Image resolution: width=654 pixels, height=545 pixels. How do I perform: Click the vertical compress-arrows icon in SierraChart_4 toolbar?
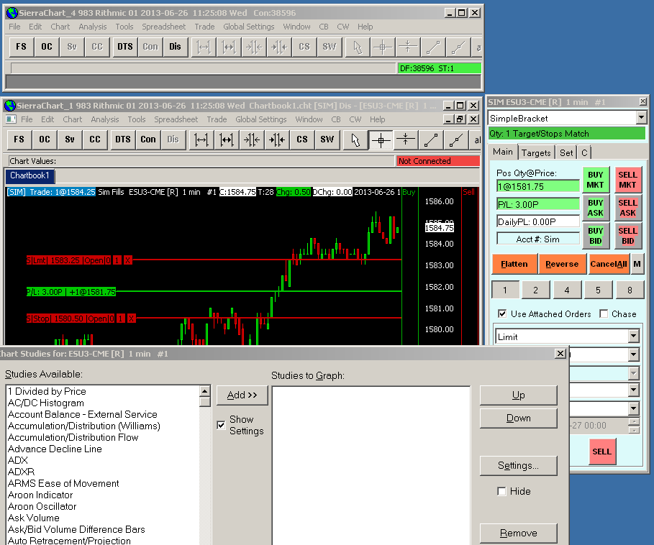tap(407, 47)
